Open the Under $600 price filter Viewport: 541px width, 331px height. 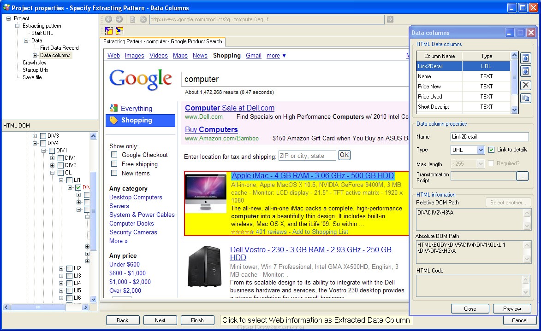pyautogui.click(x=125, y=265)
